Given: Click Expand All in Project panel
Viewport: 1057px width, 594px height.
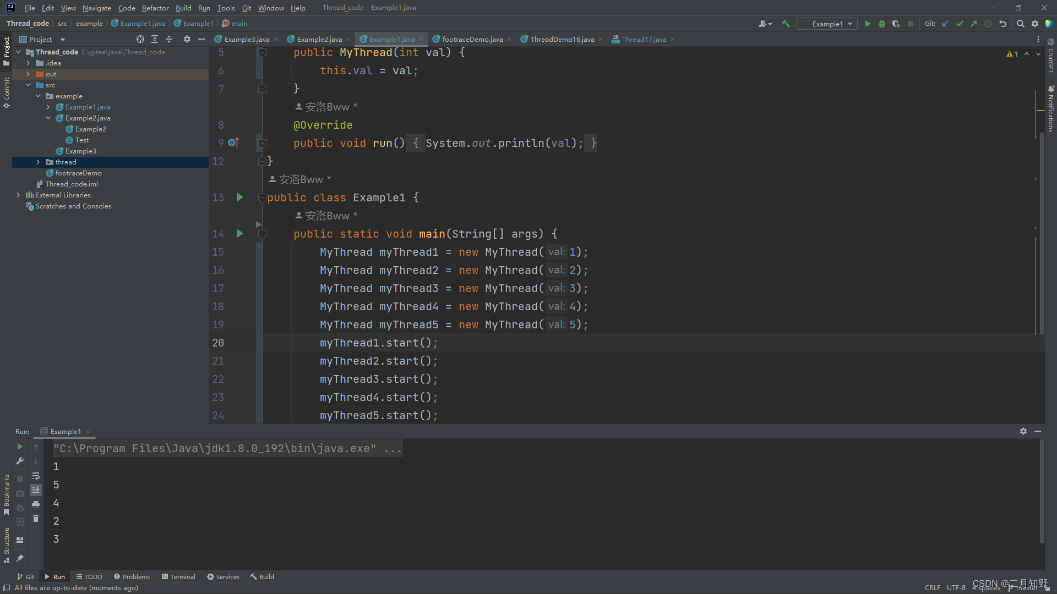Looking at the screenshot, I should coord(155,39).
